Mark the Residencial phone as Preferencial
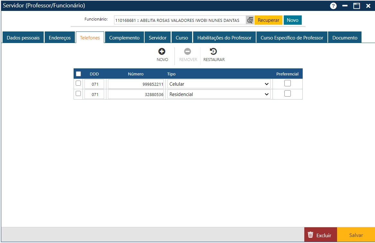This screenshot has height=243, width=375. [x=288, y=94]
